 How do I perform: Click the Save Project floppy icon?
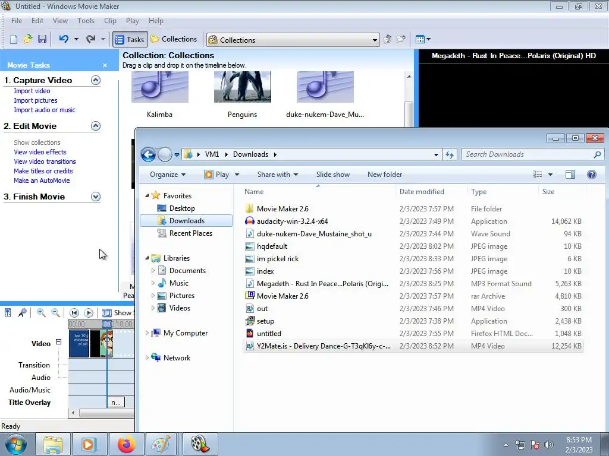pos(42,39)
